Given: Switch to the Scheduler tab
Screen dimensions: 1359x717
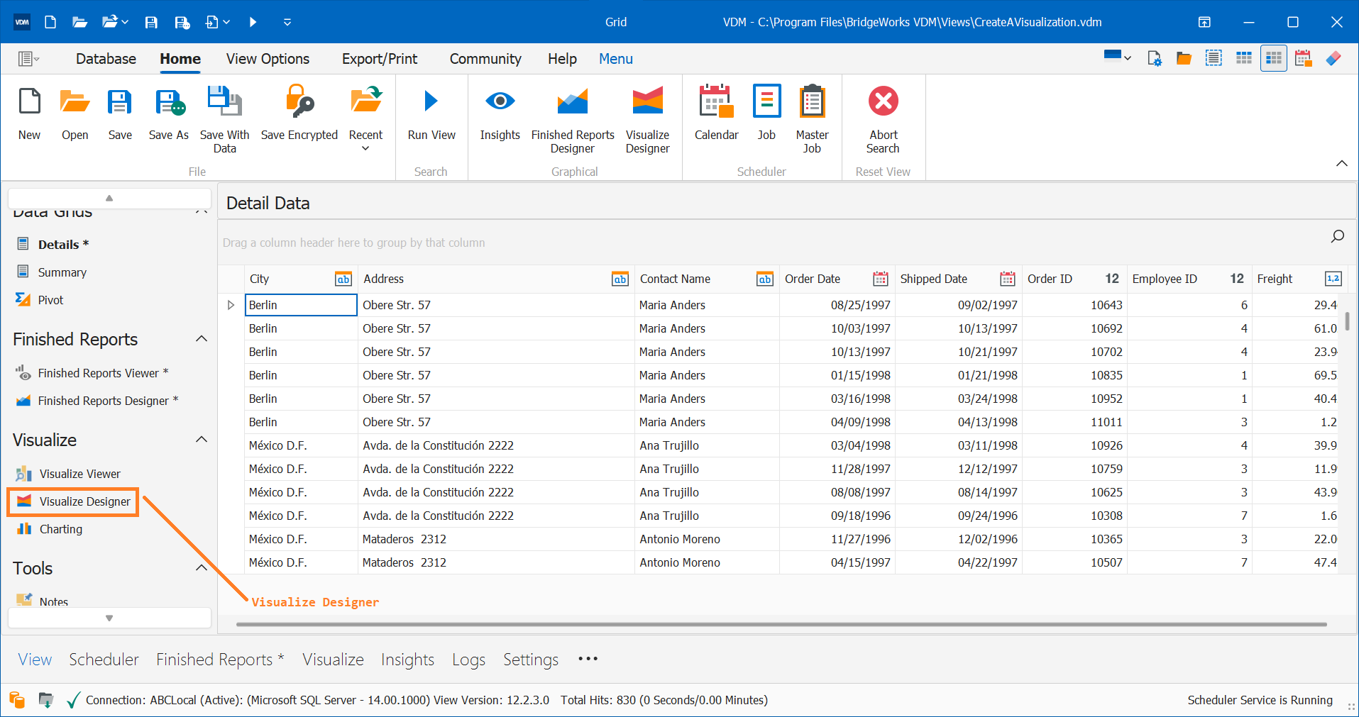Looking at the screenshot, I should click(x=104, y=659).
